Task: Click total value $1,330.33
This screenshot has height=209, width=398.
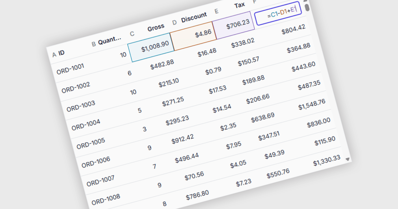Action: click(326, 161)
